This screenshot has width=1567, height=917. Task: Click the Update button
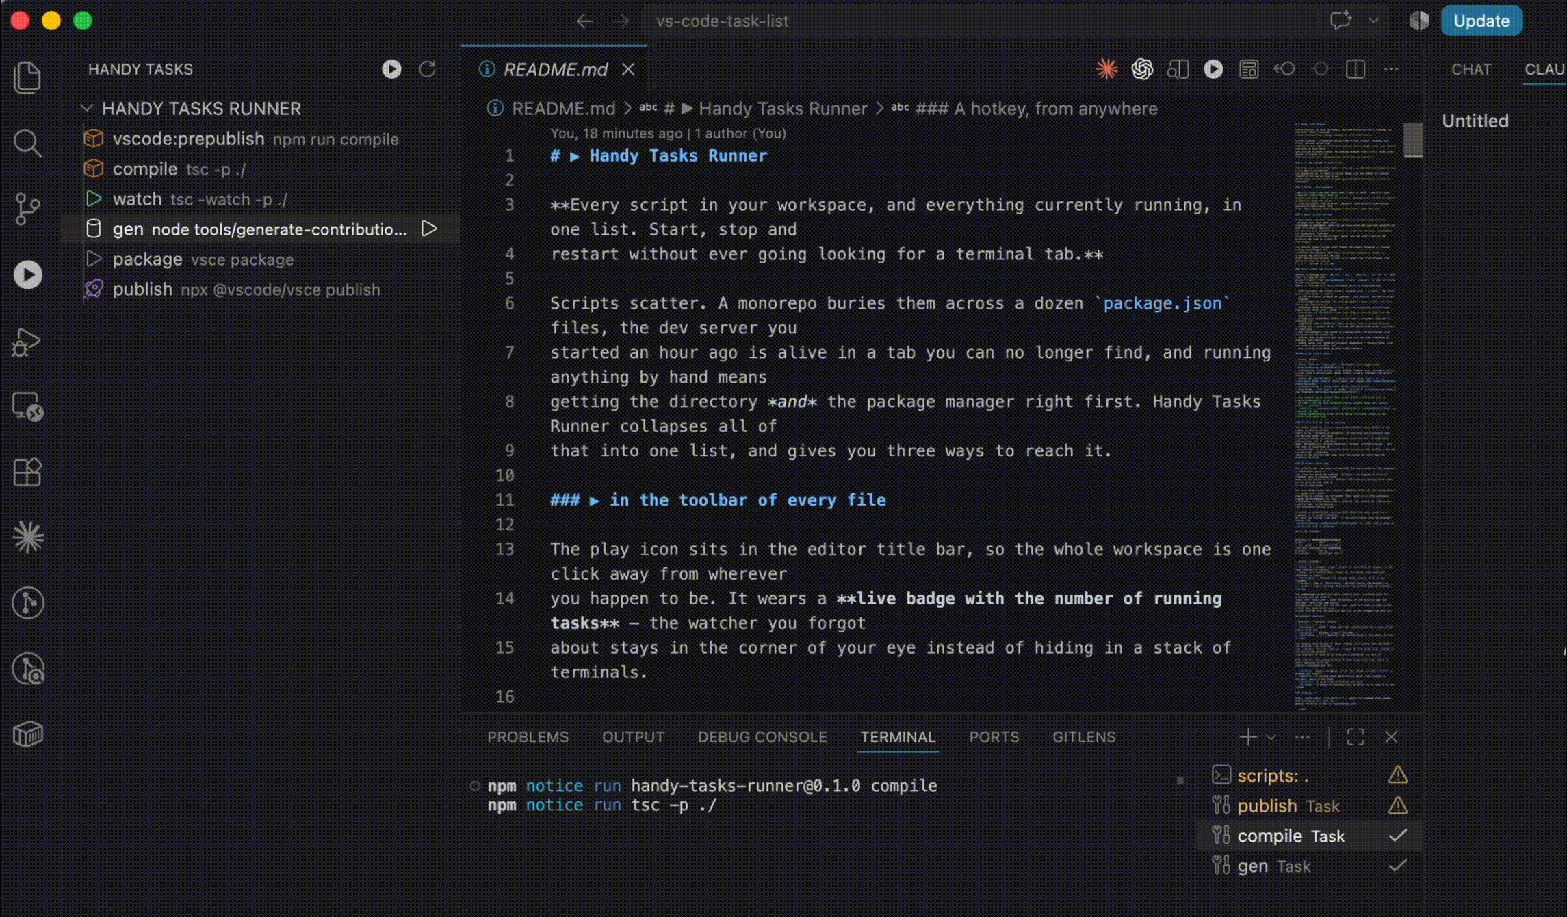pos(1481,21)
